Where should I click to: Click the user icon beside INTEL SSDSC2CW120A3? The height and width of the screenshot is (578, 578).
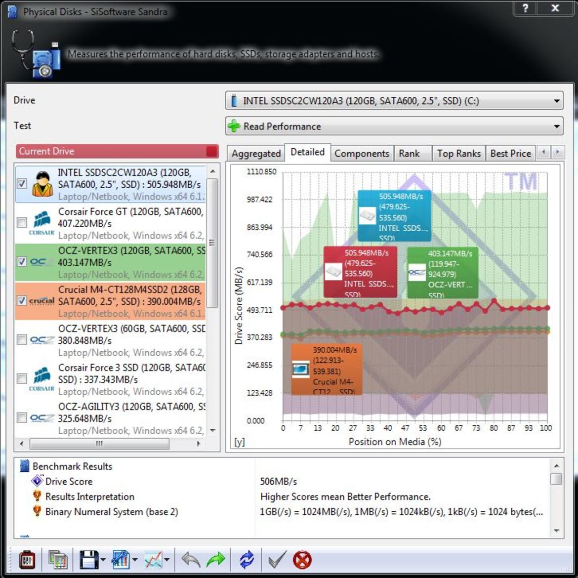42,184
